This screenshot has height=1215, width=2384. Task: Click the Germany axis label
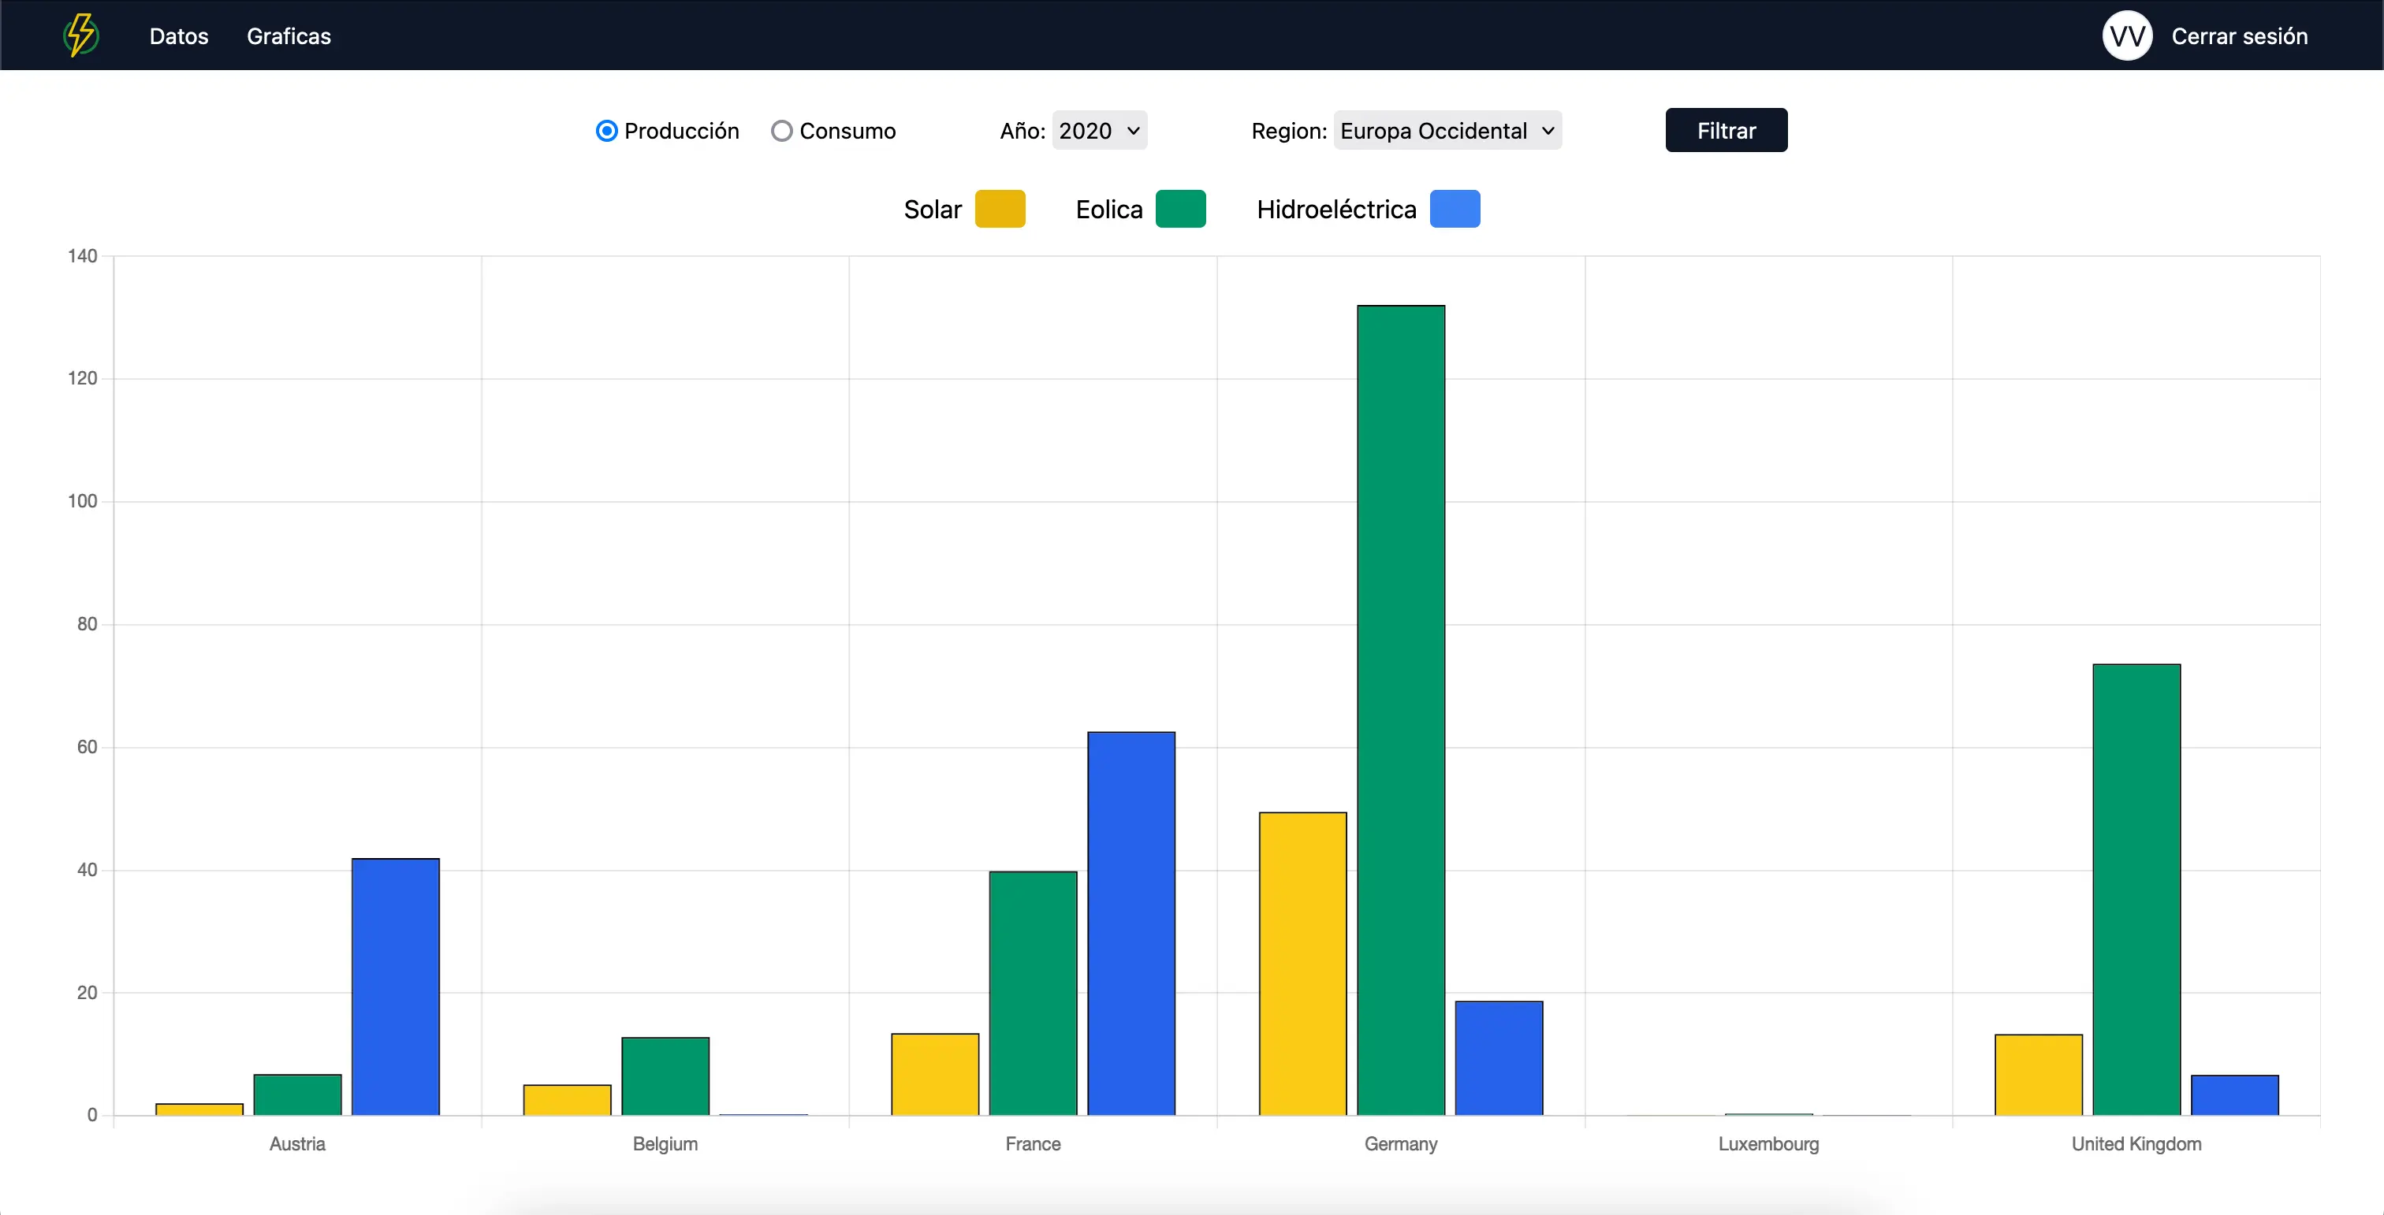pyautogui.click(x=1400, y=1144)
